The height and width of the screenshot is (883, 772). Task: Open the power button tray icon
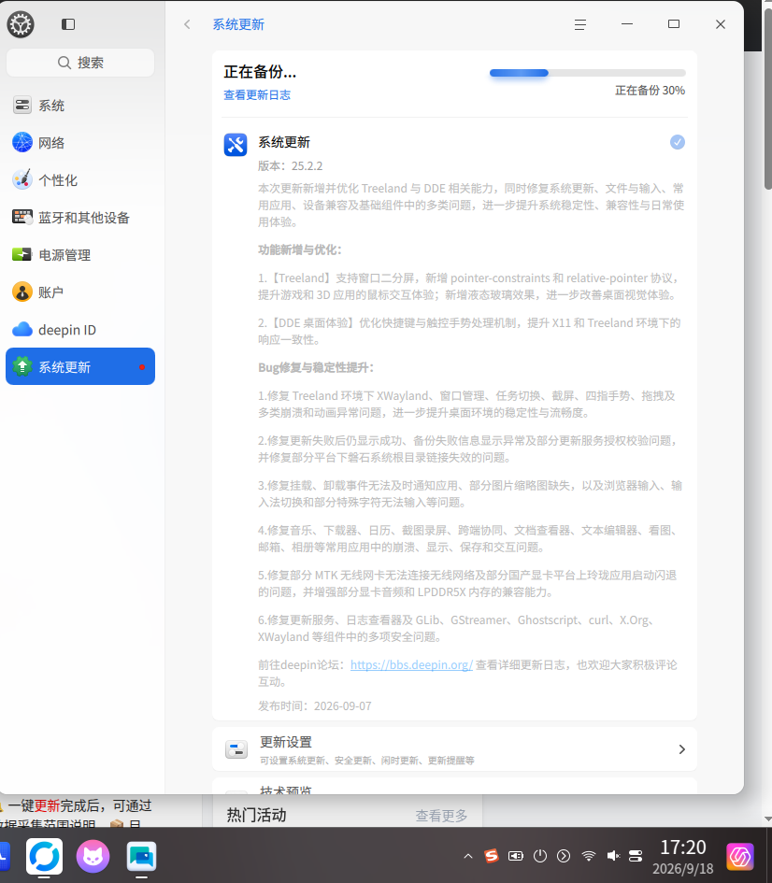pos(540,857)
